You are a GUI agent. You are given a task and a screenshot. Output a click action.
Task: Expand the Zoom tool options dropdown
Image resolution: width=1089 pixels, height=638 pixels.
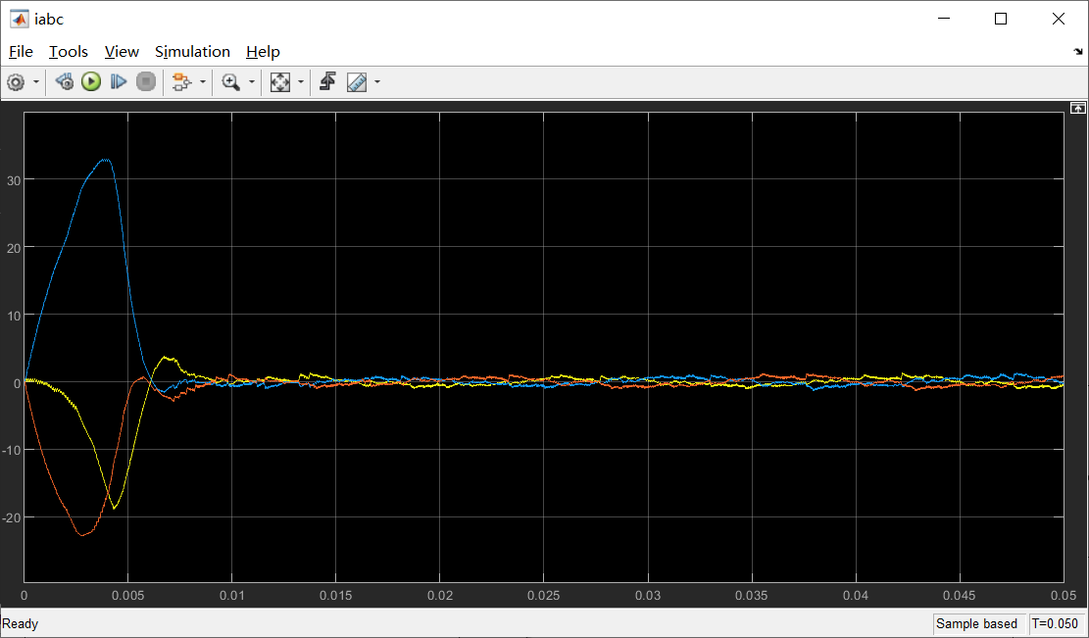click(x=251, y=82)
